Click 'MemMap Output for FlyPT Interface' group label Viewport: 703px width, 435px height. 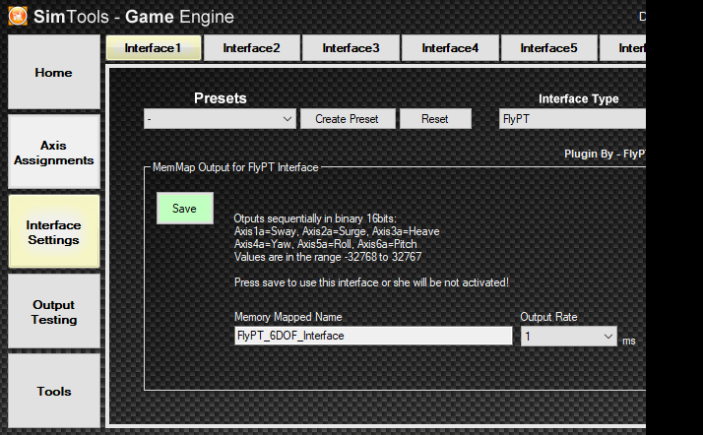coord(235,167)
